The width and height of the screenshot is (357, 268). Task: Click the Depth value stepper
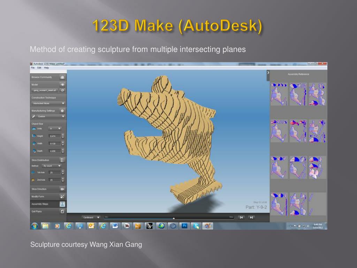63,151
